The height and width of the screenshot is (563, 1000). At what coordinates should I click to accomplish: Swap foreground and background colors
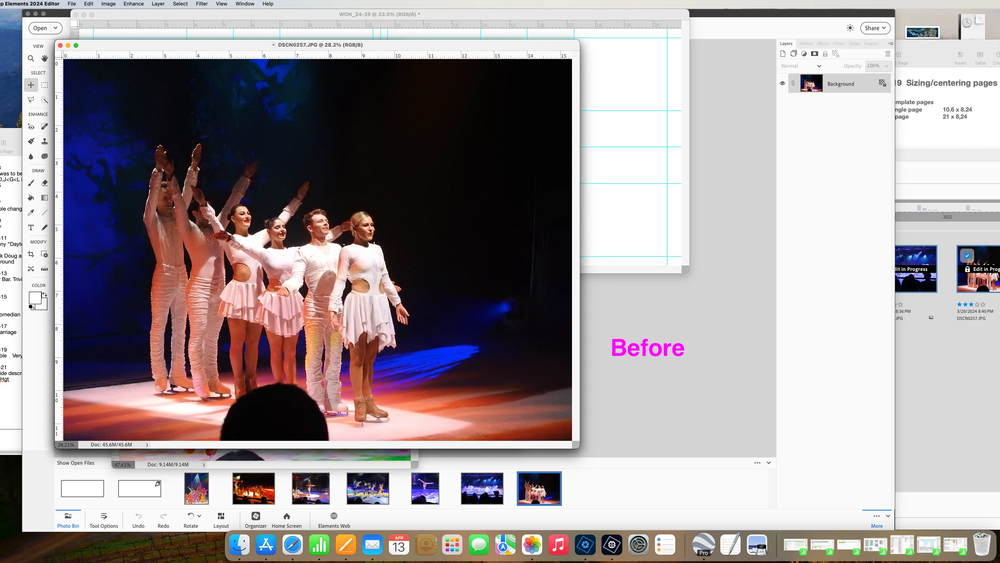pyautogui.click(x=45, y=294)
